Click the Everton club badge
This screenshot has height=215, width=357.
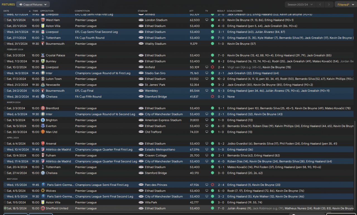tap(43, 126)
